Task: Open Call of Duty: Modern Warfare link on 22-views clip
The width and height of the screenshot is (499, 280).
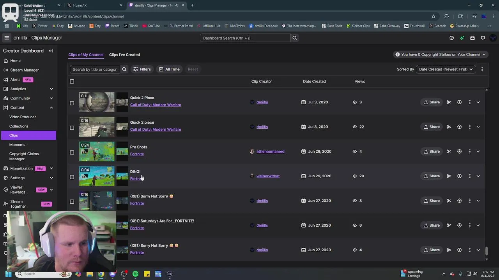Action: (x=156, y=129)
